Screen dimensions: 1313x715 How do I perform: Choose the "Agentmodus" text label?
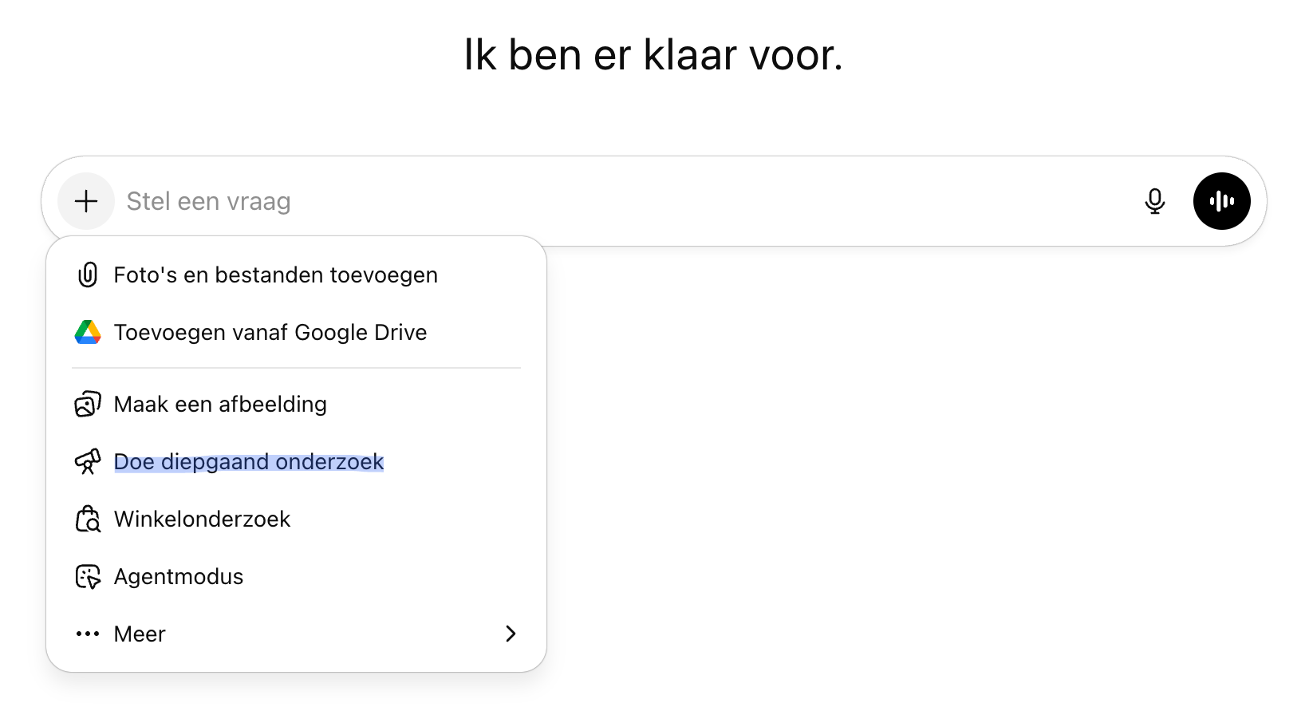(x=179, y=577)
